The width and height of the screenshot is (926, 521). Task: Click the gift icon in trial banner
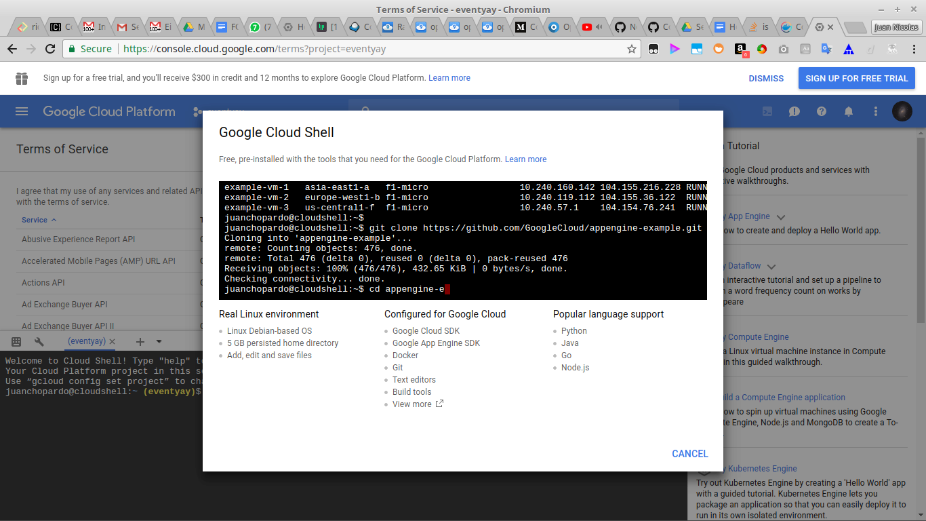(x=22, y=78)
